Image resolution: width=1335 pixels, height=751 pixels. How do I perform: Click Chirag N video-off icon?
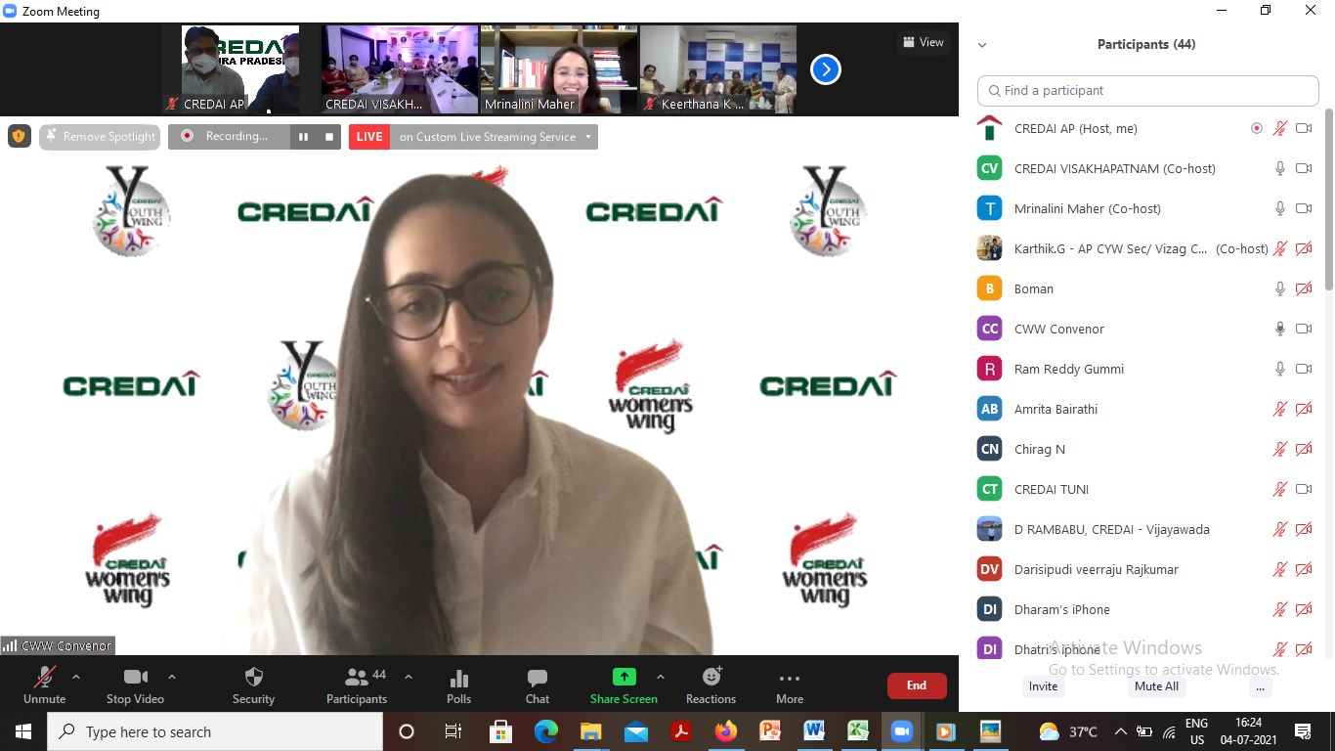click(x=1304, y=449)
